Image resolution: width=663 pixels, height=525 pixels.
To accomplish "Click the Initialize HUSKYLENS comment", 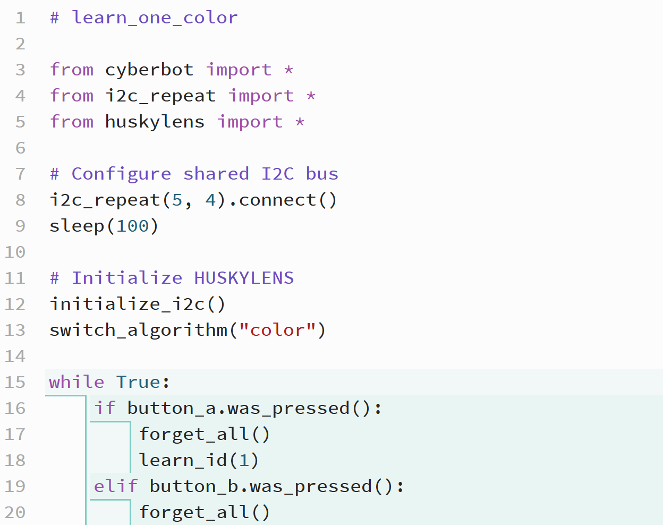I will coord(172,278).
